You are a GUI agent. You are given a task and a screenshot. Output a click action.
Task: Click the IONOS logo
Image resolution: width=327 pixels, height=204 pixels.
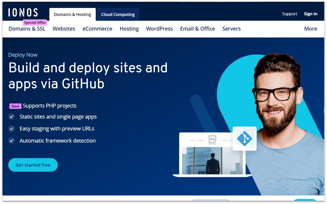[x=23, y=13]
